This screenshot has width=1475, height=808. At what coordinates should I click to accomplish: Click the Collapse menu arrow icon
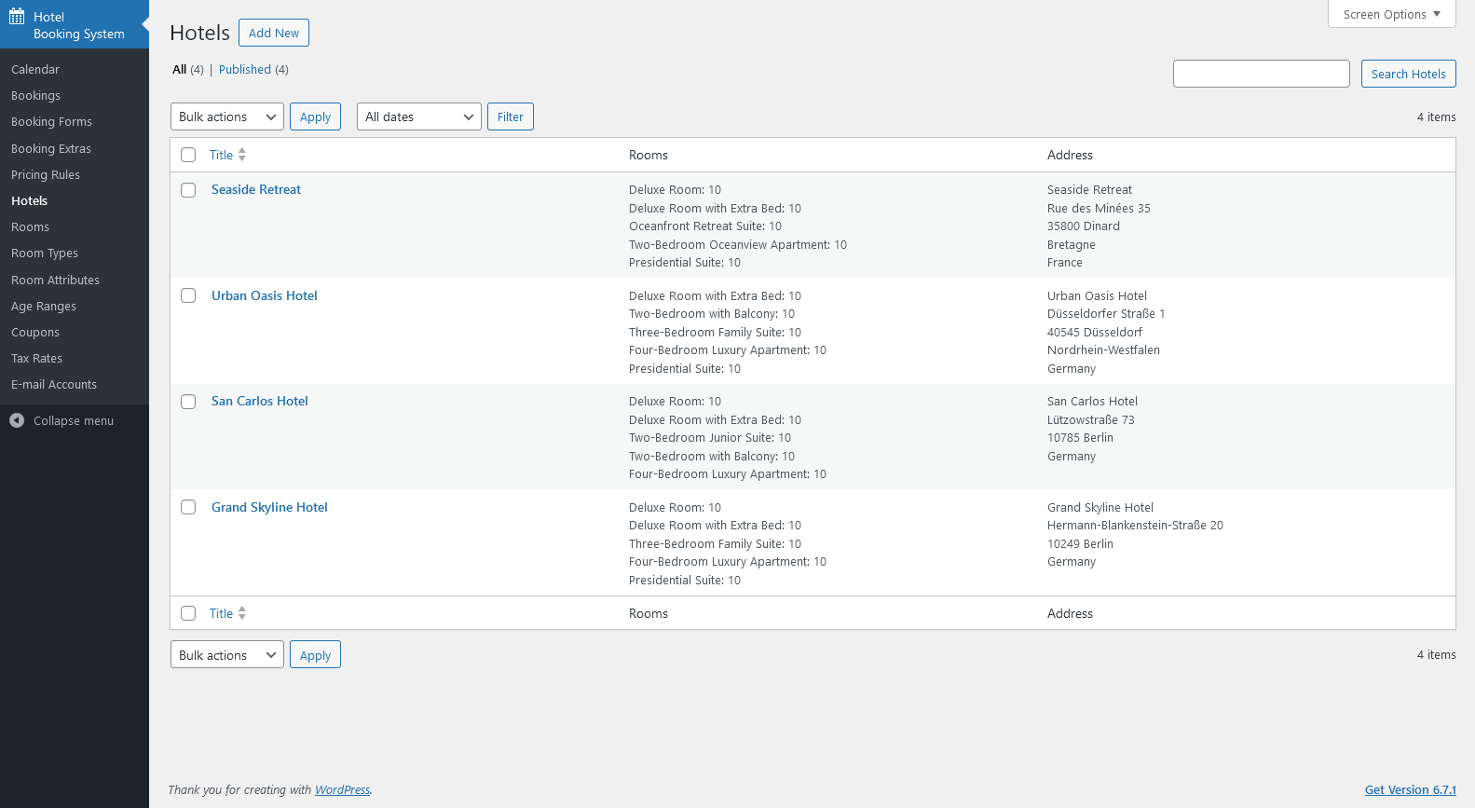pos(17,420)
